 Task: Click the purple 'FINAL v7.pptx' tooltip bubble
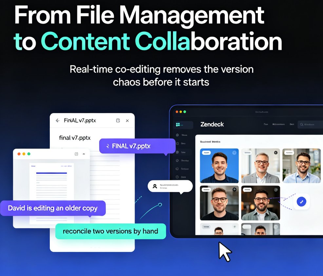[137, 146]
